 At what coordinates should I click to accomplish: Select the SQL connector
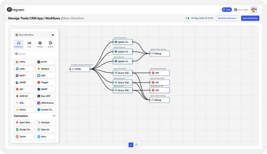pyautogui.click(x=24, y=103)
